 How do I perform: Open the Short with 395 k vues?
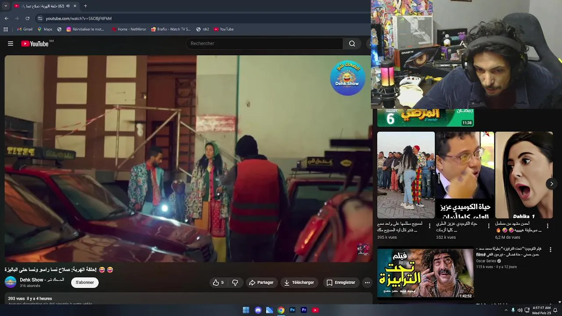click(406, 175)
